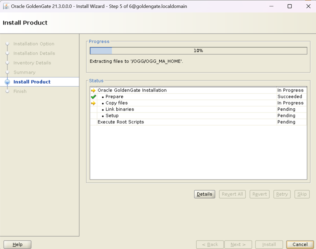Viewport: 316px width, 249px height.
Task: Open the Details button
Action: coord(204,194)
